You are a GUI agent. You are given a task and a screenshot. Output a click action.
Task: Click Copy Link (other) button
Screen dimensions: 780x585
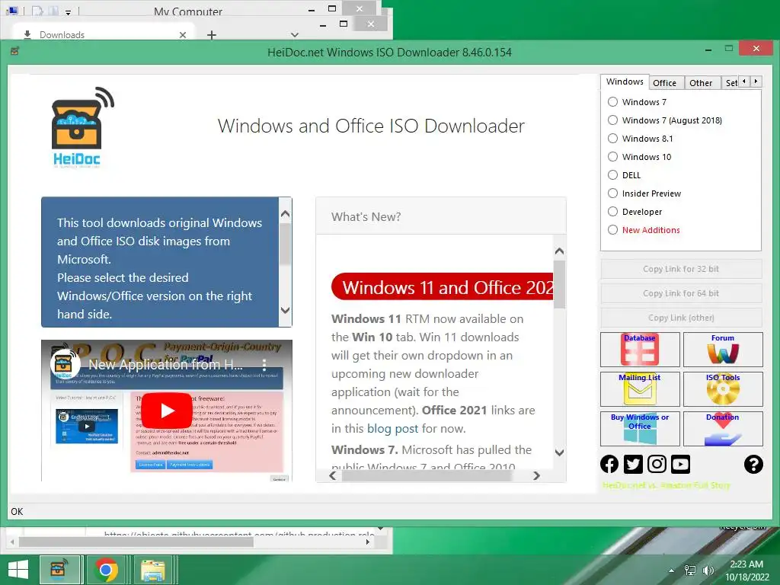click(681, 318)
